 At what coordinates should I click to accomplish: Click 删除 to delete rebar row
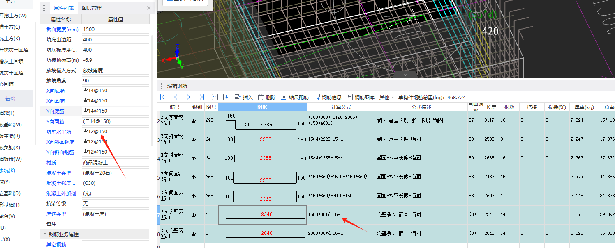point(267,97)
